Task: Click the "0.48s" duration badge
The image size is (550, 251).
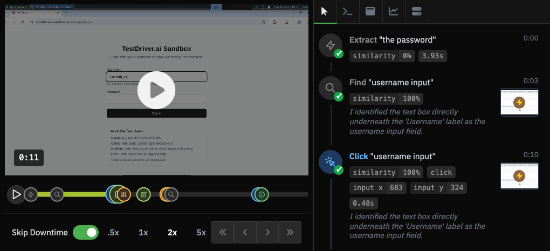Action: [x=363, y=203]
